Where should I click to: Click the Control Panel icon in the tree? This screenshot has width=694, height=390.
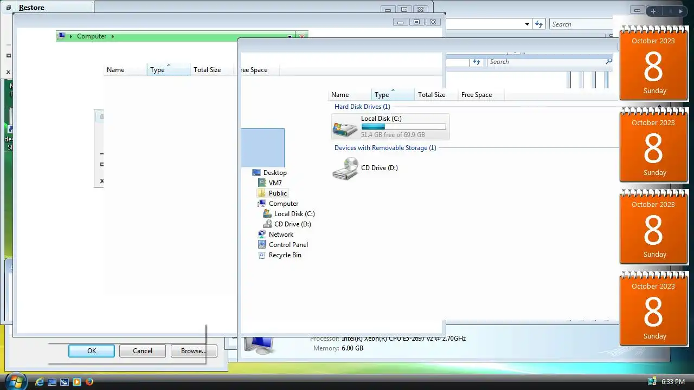coord(262,245)
